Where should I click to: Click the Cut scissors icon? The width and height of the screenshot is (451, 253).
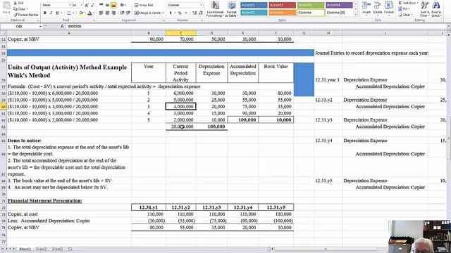16,3
